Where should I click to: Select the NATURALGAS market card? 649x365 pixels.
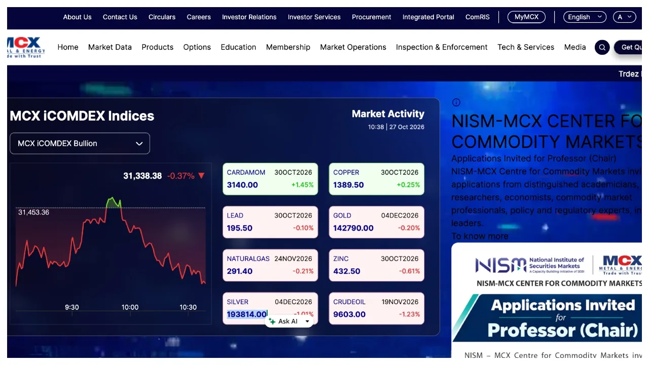pyautogui.click(x=270, y=265)
